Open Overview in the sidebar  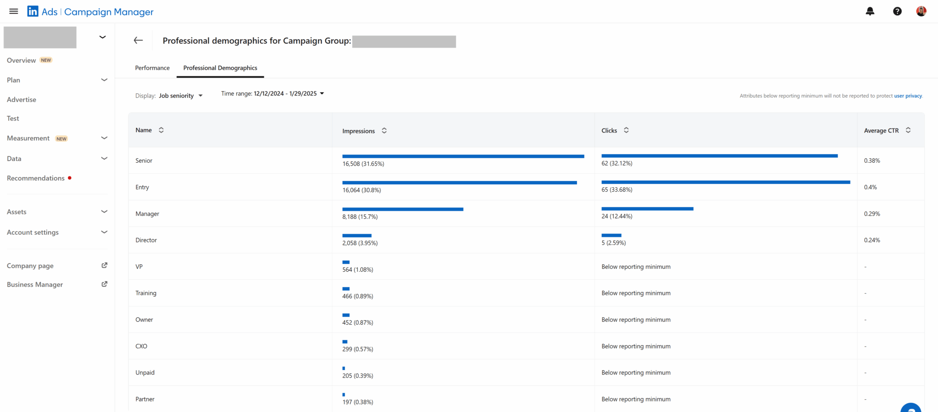[x=21, y=60]
